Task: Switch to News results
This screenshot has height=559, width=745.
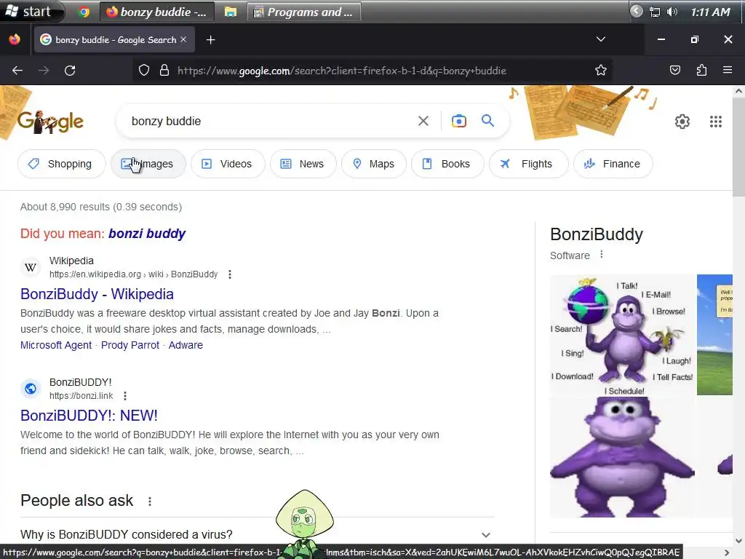Action: [x=303, y=164]
